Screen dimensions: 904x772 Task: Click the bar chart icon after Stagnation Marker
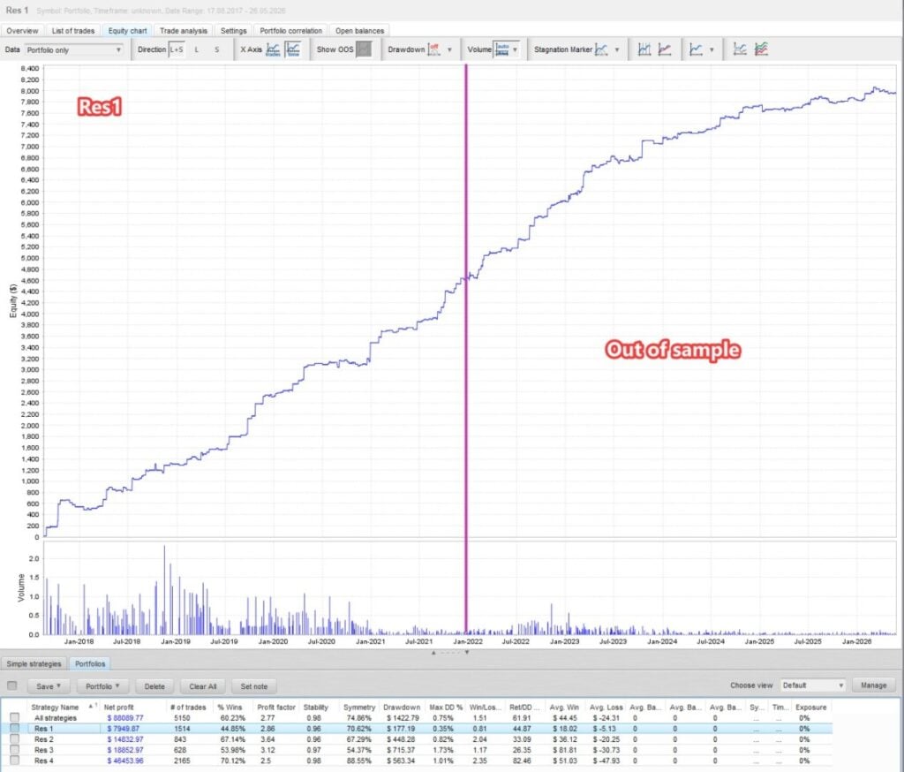644,49
